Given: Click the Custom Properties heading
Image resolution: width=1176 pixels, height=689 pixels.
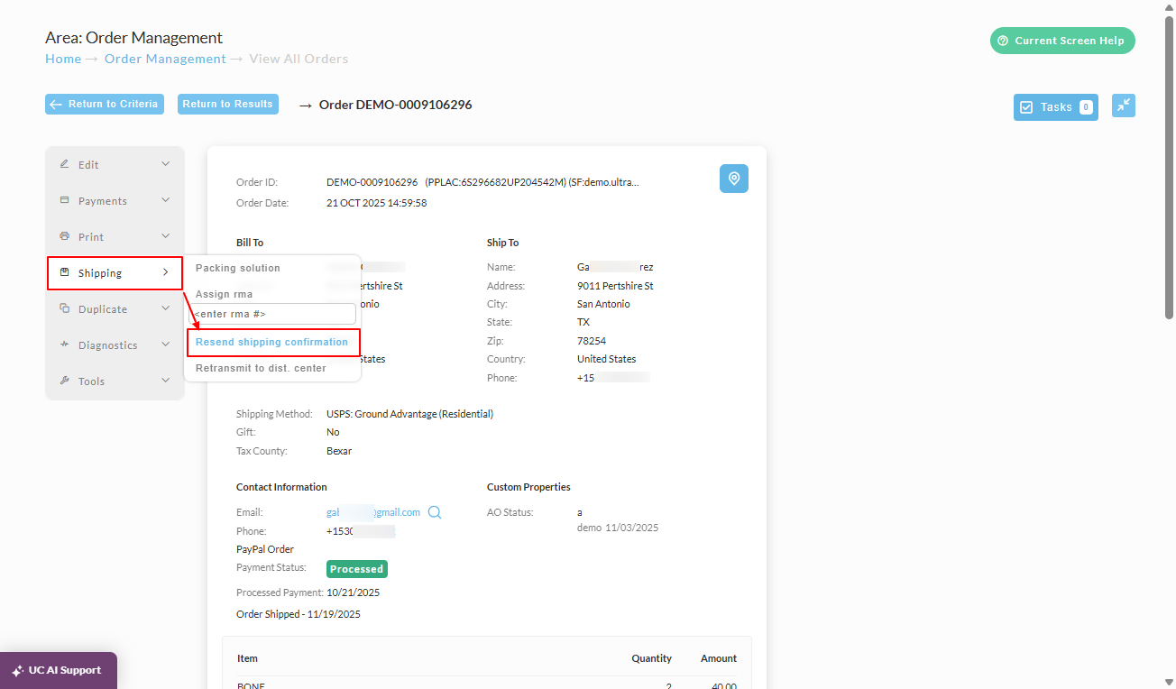Looking at the screenshot, I should pos(528,487).
